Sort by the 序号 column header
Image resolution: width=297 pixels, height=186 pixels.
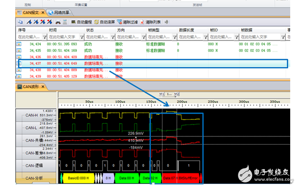pos(32,30)
